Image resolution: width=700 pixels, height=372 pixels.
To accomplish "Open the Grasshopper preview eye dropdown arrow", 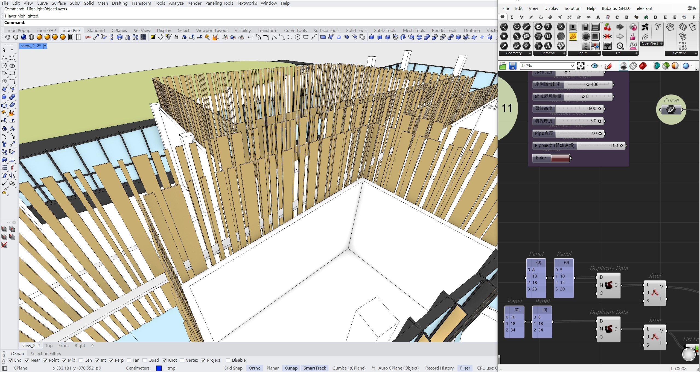I will 601,66.
